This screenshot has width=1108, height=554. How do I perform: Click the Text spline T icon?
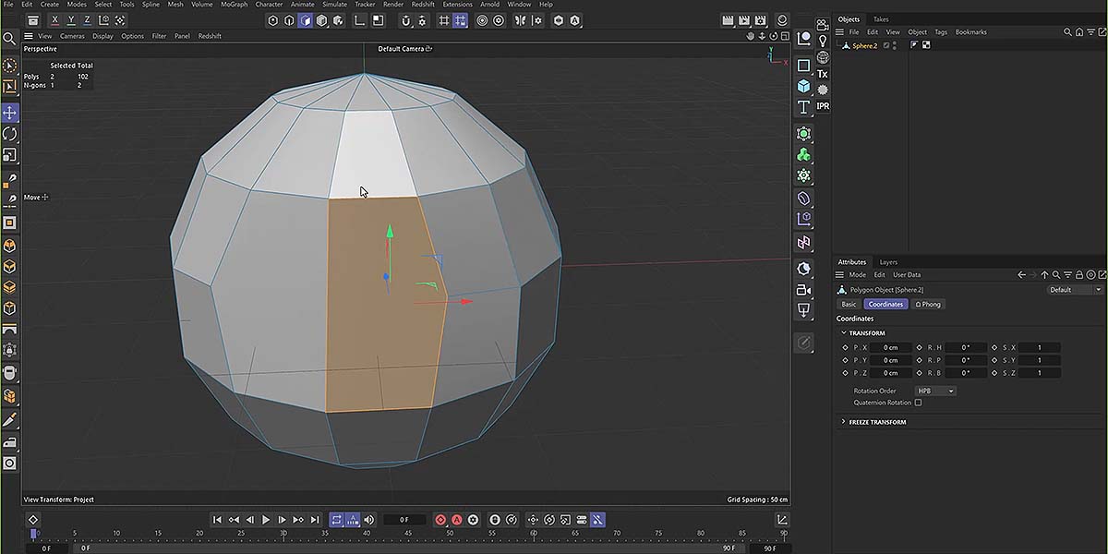[804, 108]
